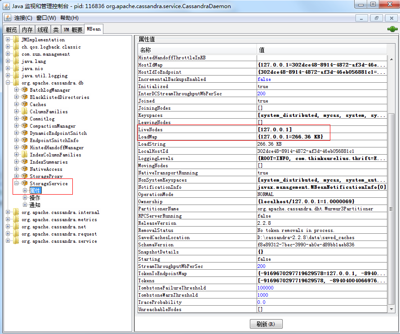Click the IncrementalBackupsEnabled false value
The image size is (400, 334).
pos(264,79)
